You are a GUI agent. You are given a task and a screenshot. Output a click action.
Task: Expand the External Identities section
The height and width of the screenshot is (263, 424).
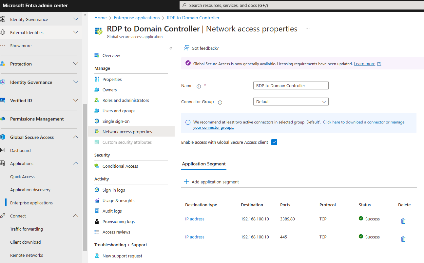pos(76,32)
